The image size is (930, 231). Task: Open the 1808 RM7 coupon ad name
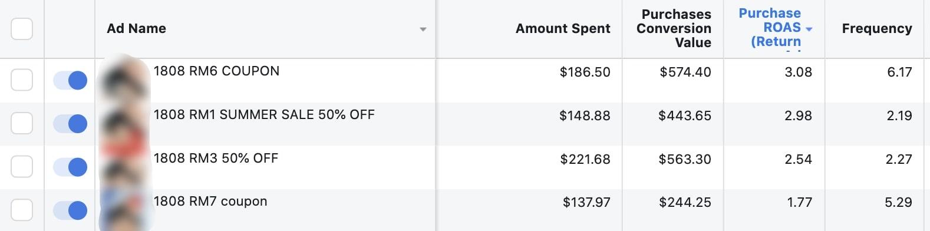click(x=210, y=202)
